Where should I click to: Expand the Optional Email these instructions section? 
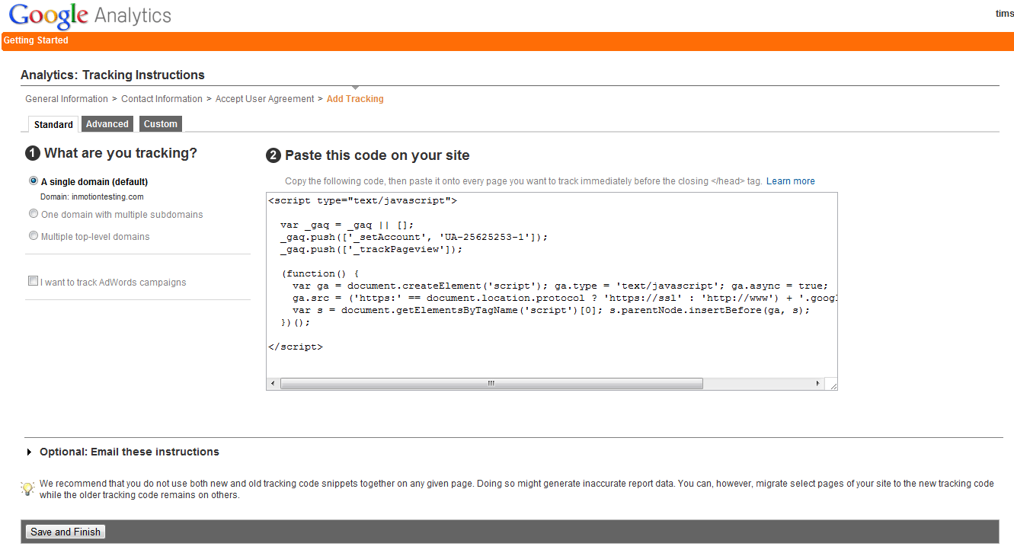pos(29,451)
